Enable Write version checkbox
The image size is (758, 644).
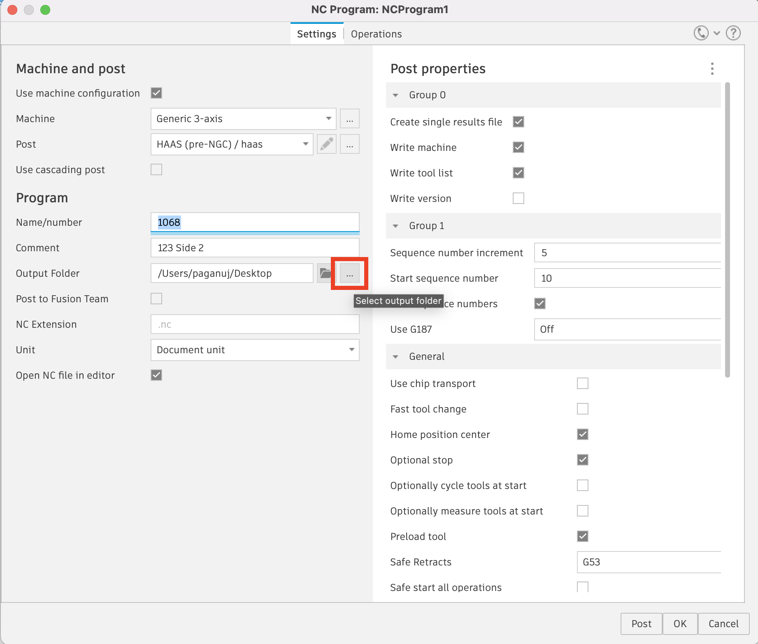point(519,198)
